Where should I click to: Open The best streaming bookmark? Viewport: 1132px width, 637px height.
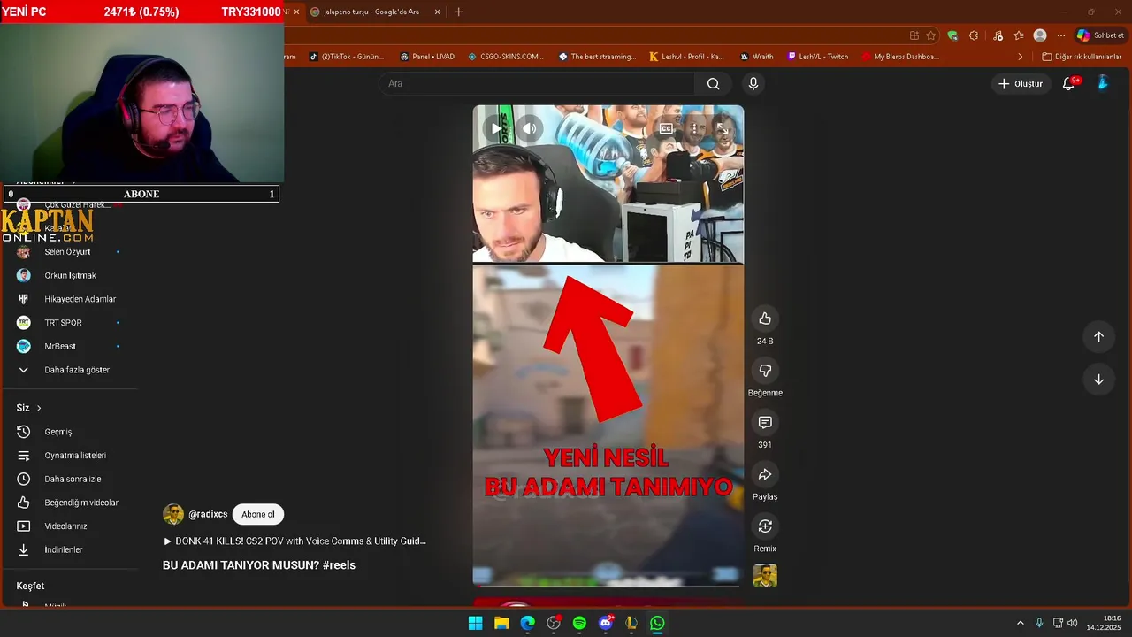click(x=598, y=57)
